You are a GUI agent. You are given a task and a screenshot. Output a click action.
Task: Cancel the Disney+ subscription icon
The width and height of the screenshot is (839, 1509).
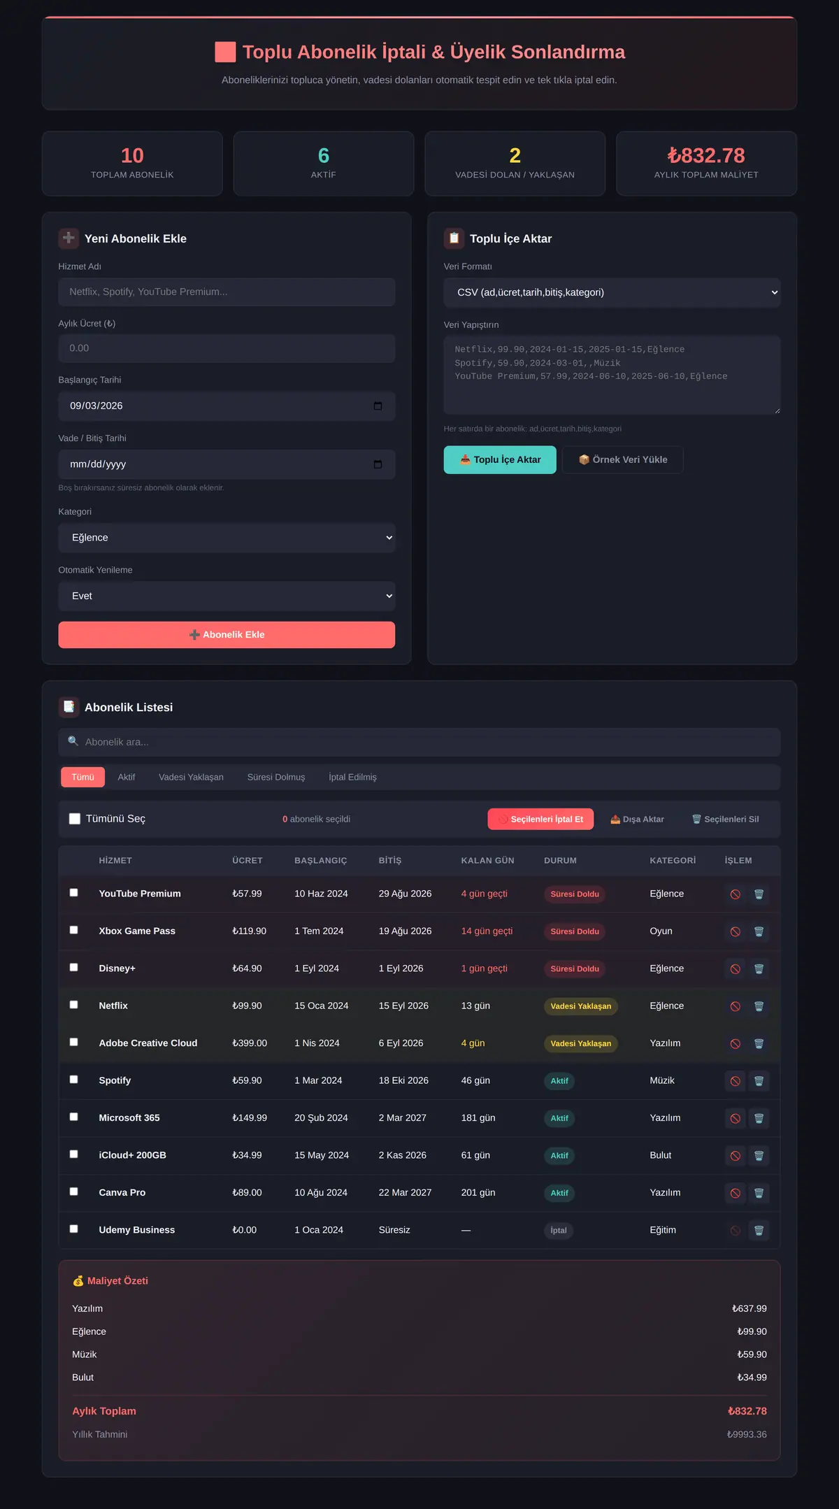735,969
